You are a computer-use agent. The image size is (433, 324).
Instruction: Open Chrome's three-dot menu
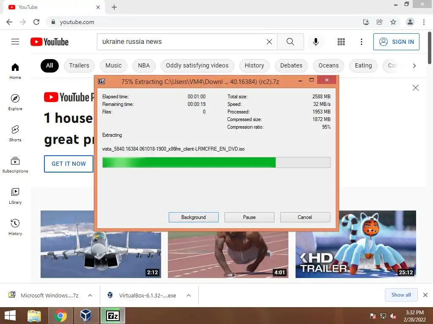(x=424, y=22)
